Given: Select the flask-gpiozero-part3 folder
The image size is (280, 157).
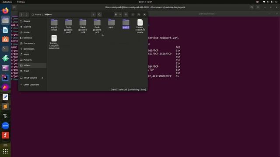Looking at the screenshot, I should 68,26.
